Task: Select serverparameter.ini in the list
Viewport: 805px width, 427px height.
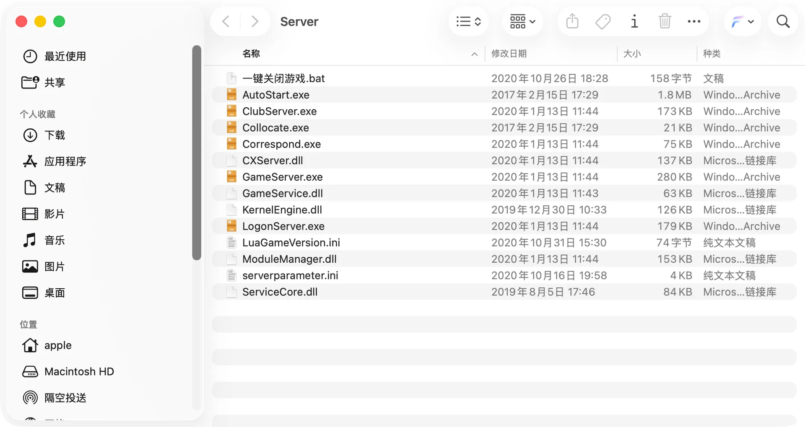Action: click(504, 275)
